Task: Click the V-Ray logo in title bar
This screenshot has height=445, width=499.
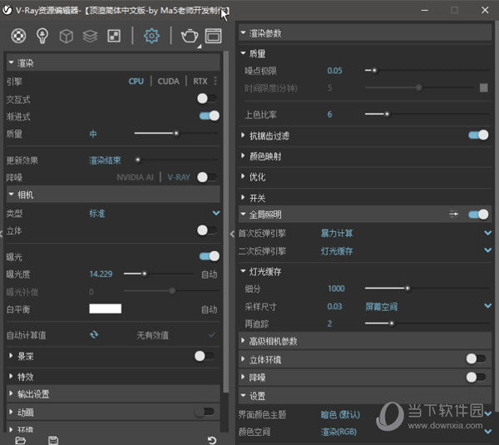Action: coord(7,10)
